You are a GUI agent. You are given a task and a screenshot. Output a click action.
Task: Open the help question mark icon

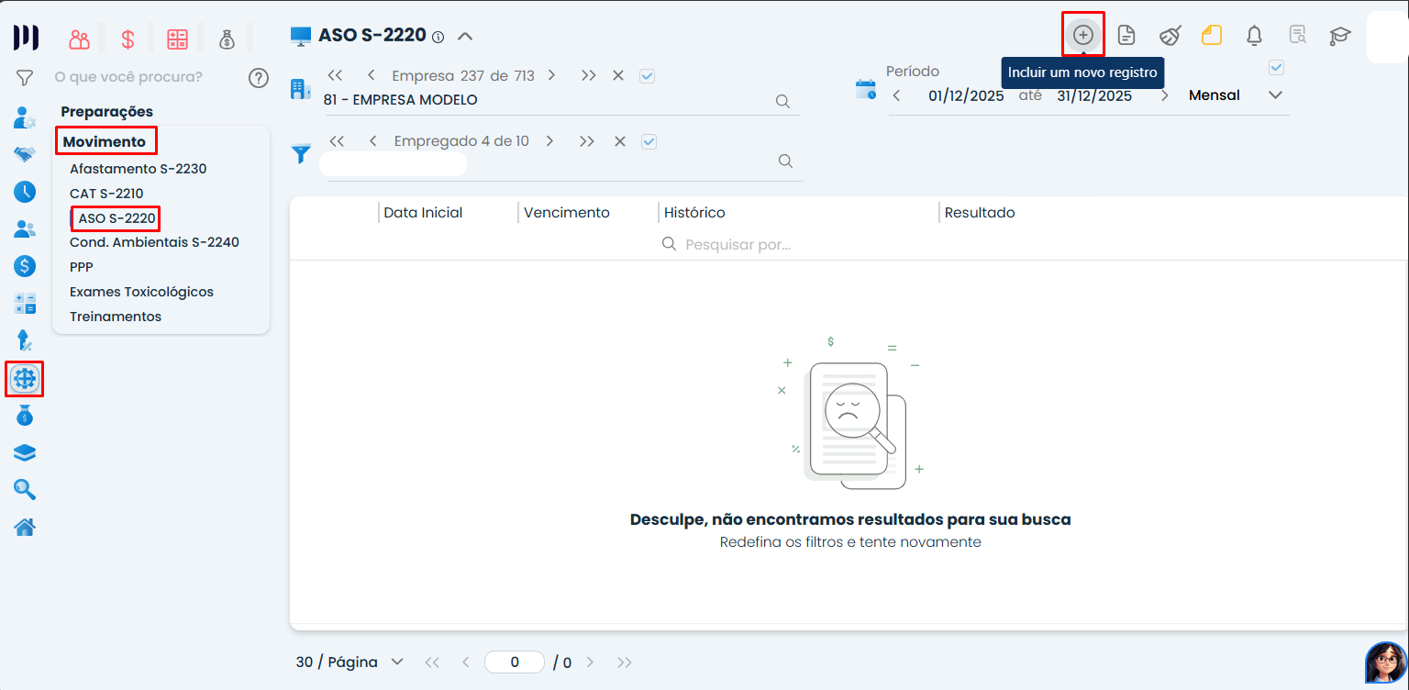[259, 78]
